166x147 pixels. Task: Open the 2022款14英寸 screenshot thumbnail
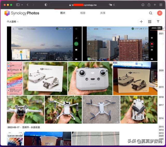tap(15, 138)
